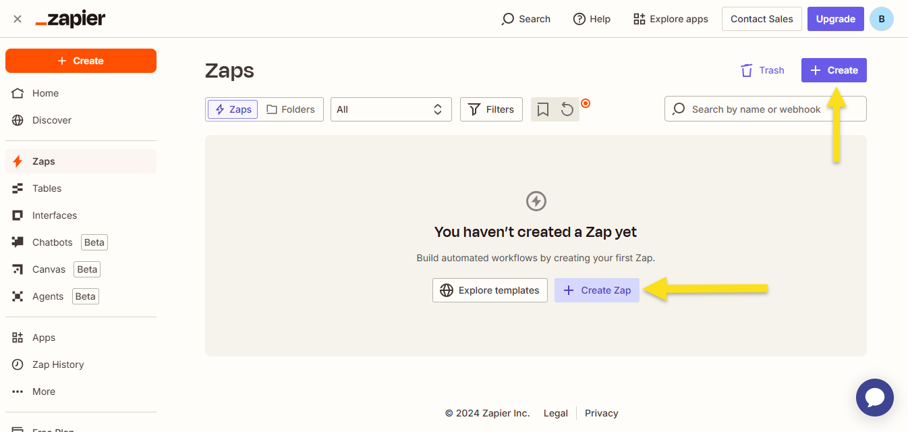This screenshot has width=908, height=432.
Task: Click the Create Zap button
Action: click(597, 290)
